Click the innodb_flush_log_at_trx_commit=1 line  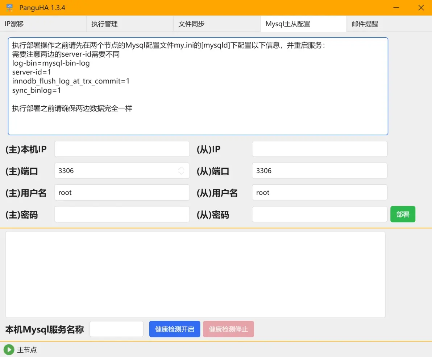[71, 81]
